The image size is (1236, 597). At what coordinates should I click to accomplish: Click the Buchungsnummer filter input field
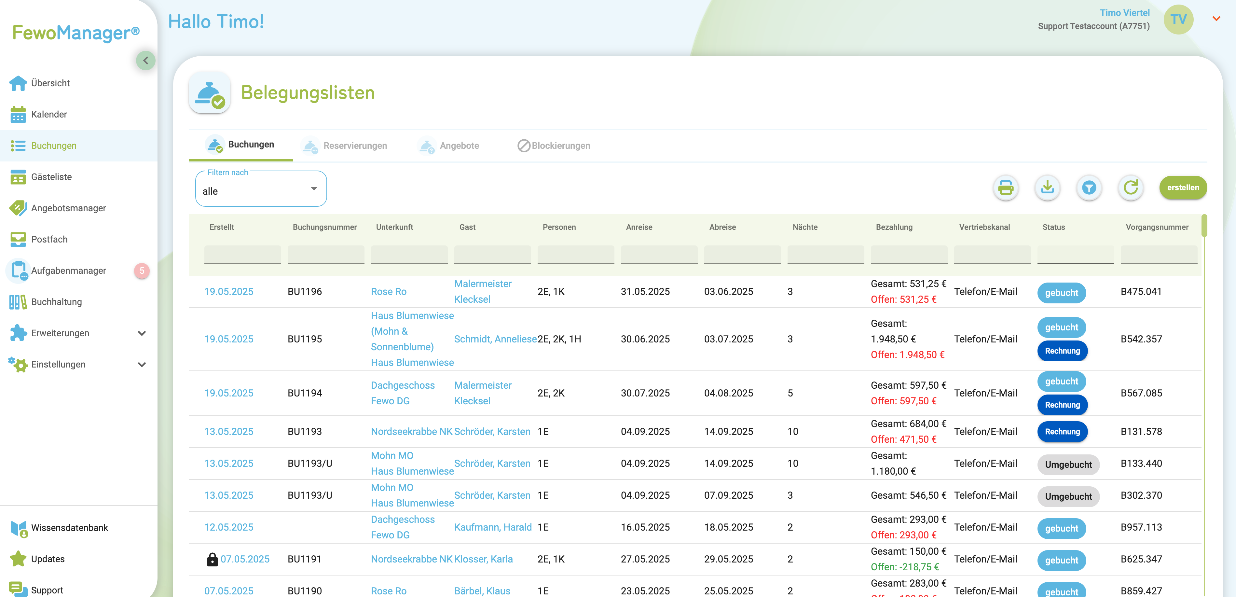coord(325,255)
